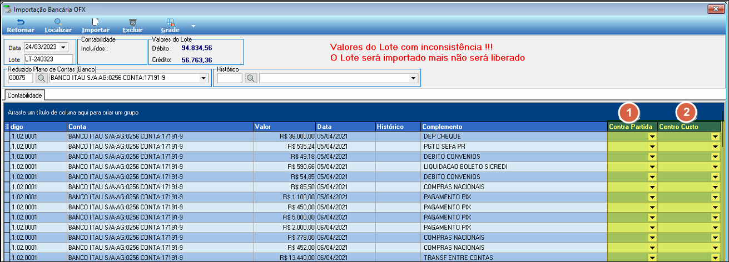Select the DEP CHEQUE complemento cell
The image size is (729, 262).
click(513, 137)
